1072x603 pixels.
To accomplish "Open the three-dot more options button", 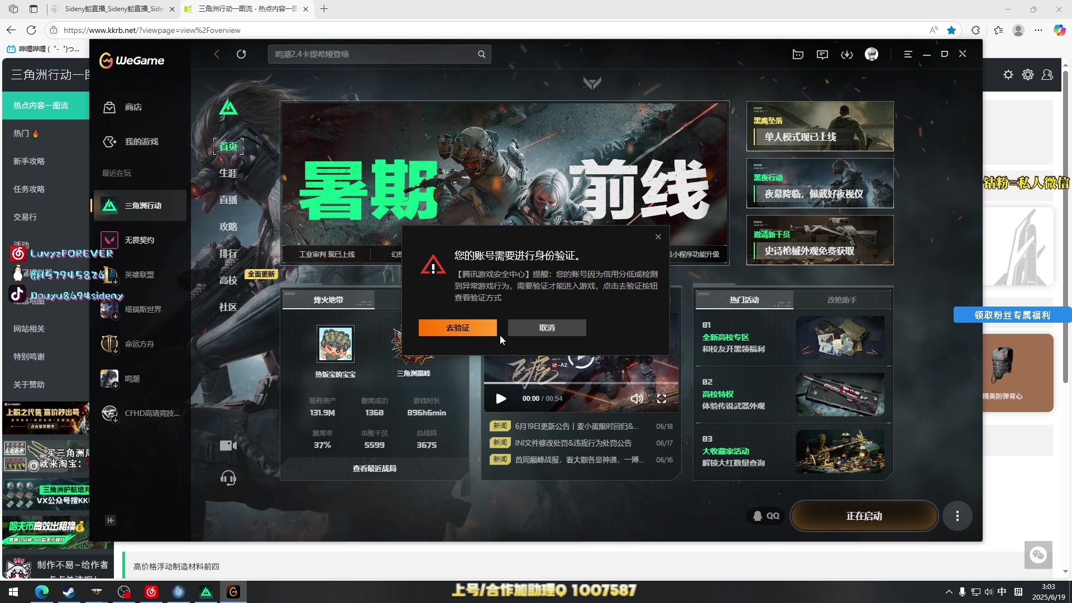I will (957, 516).
